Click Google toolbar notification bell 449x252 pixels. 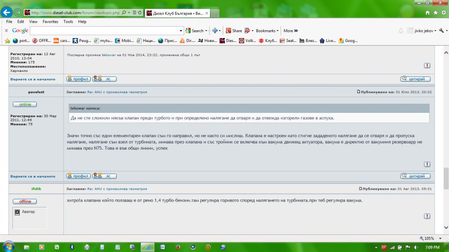[400, 31]
